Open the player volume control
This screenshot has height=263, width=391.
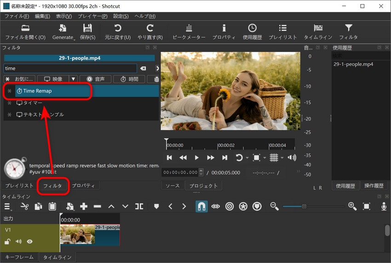click(x=292, y=157)
